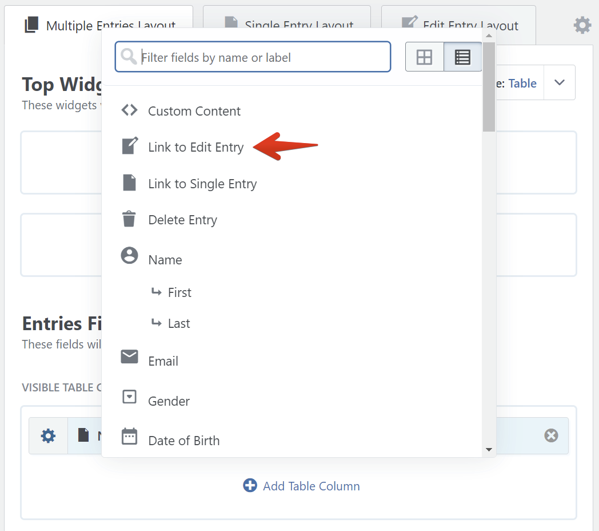Select the Gender dropdown field
This screenshot has height=531, width=599.
169,401
